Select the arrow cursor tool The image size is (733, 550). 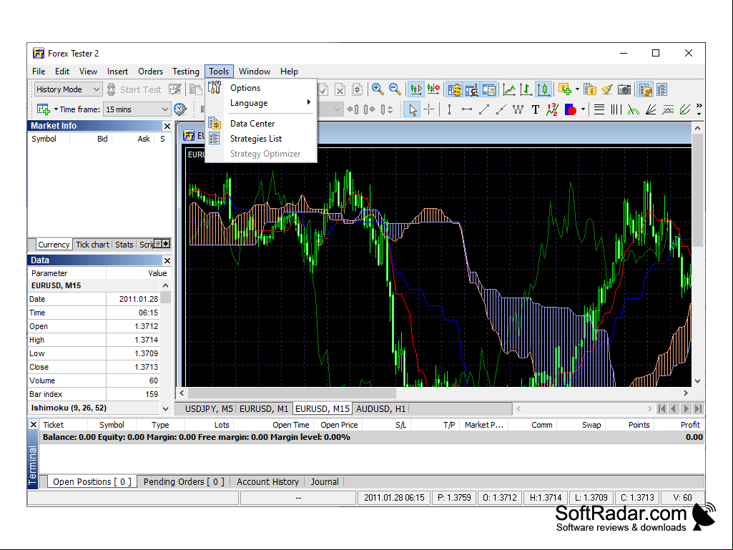click(412, 110)
